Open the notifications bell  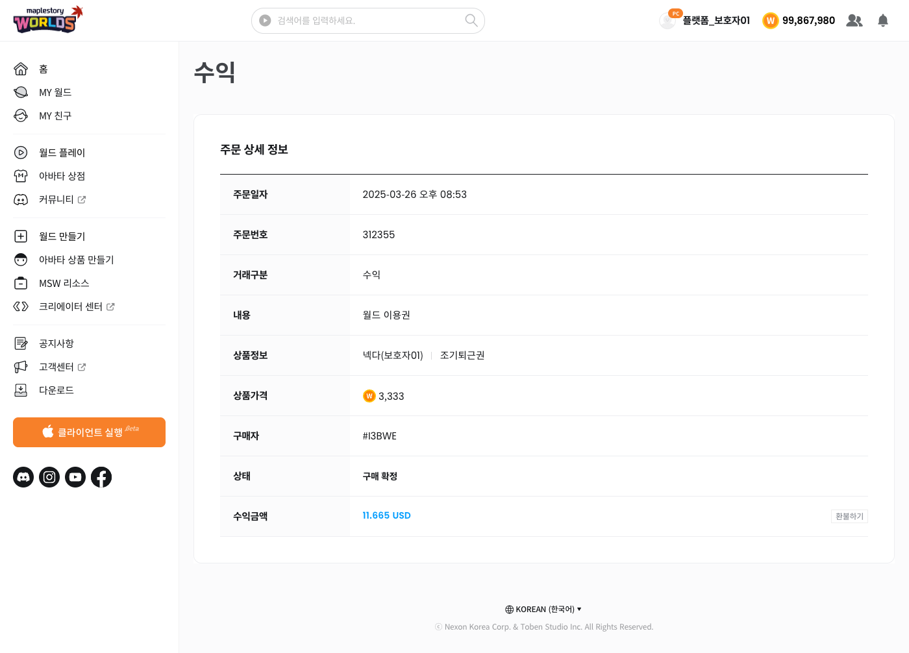point(882,21)
